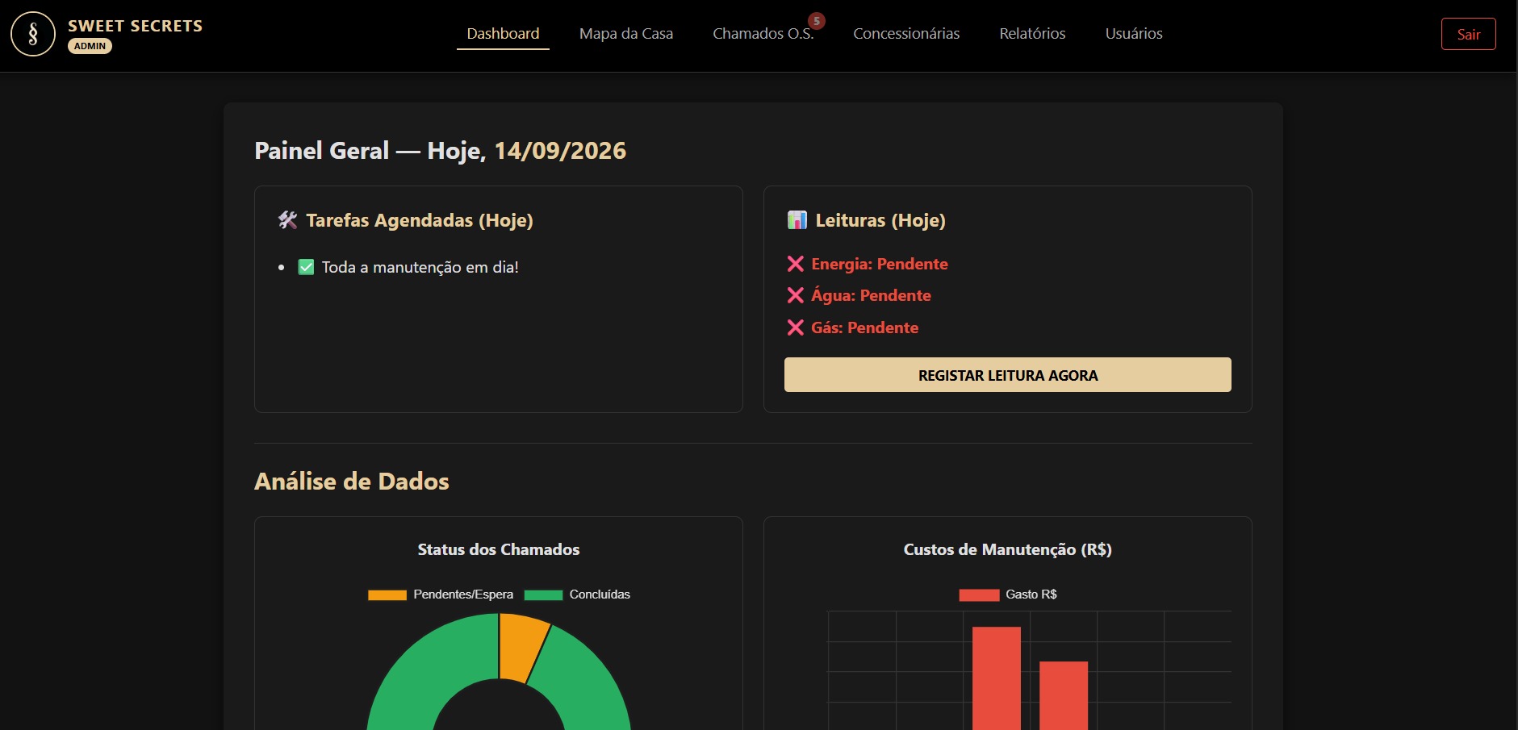
Task: Go to Mapa da Casa
Action: pyautogui.click(x=626, y=34)
